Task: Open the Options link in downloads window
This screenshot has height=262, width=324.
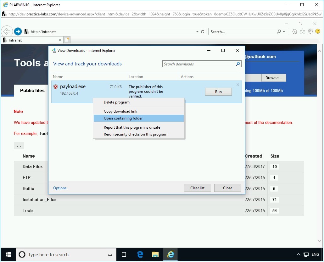Action: point(60,188)
